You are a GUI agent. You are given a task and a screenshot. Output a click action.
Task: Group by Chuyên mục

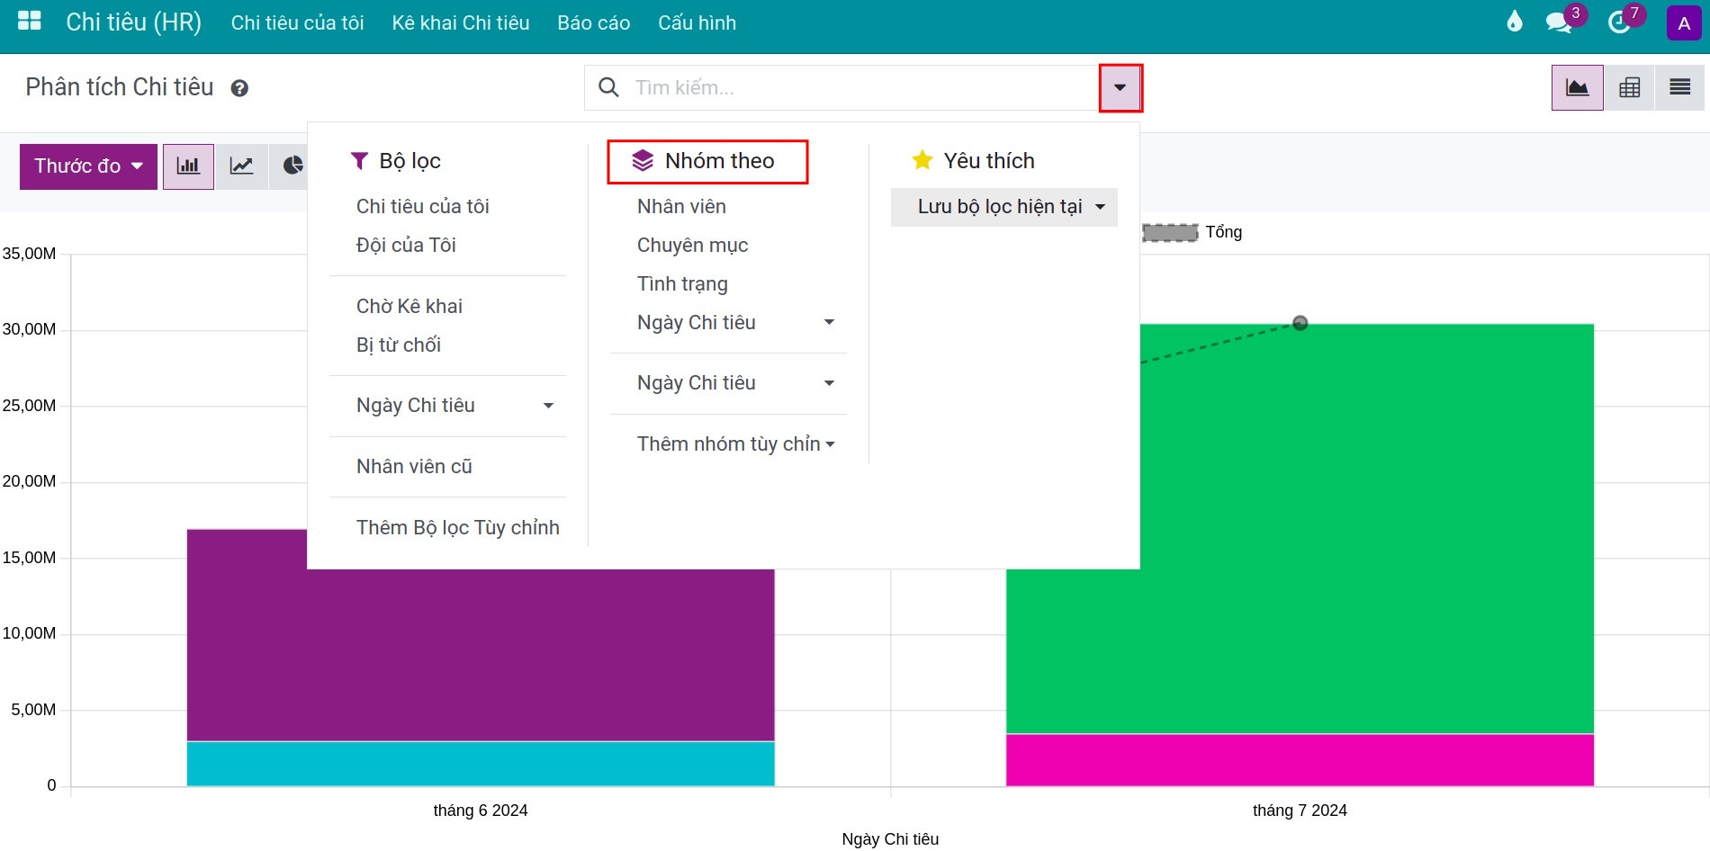[x=692, y=246]
